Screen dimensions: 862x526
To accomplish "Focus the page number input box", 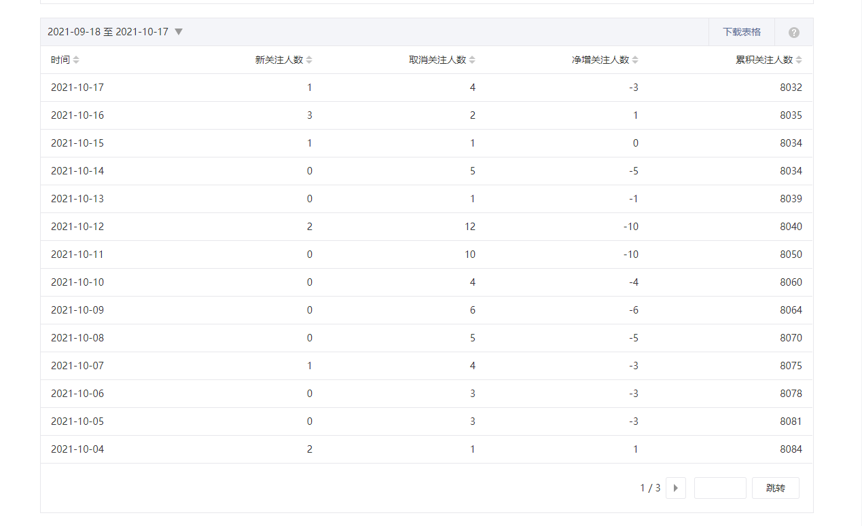I will pyautogui.click(x=720, y=488).
